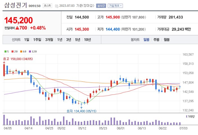The width and height of the screenshot is (198, 135).
Task: Click the 04/05 date axis label
Action: coord(8,128)
